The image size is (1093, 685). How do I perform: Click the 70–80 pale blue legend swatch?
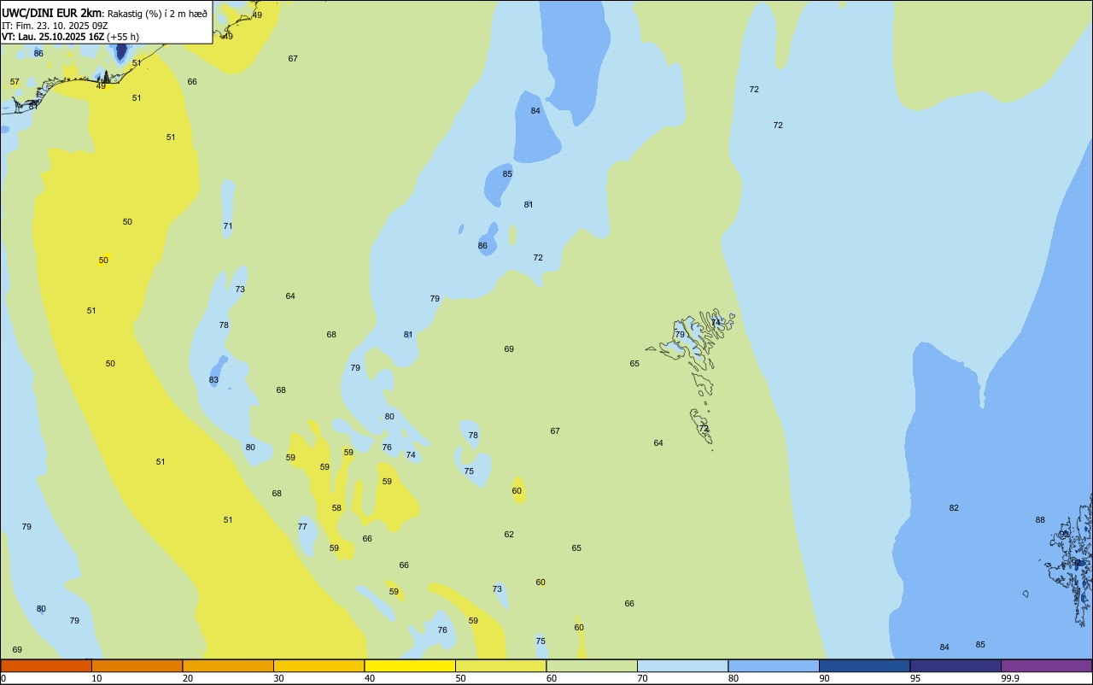(x=682, y=665)
